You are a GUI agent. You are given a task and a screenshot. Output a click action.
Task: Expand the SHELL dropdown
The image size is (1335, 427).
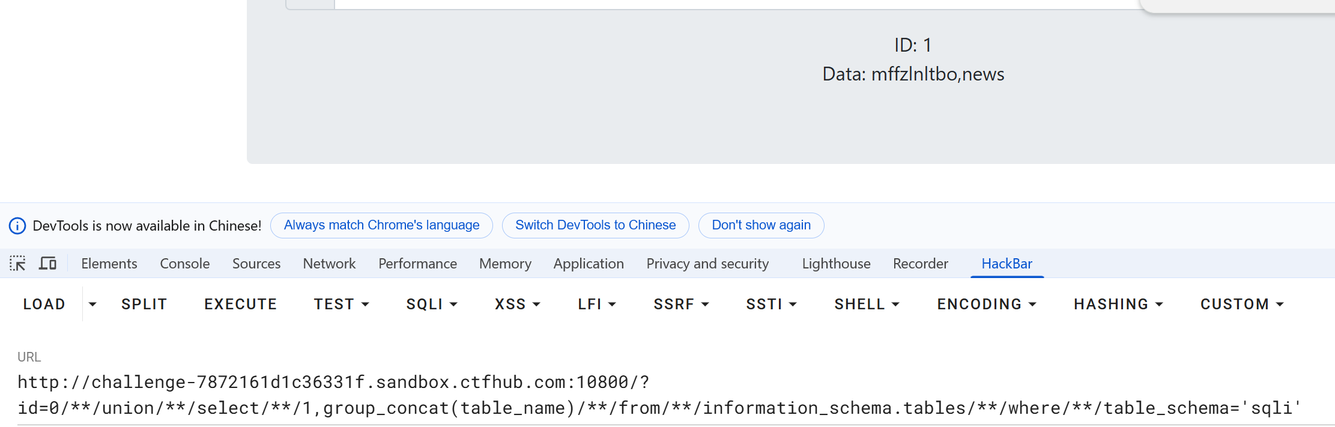coord(867,304)
